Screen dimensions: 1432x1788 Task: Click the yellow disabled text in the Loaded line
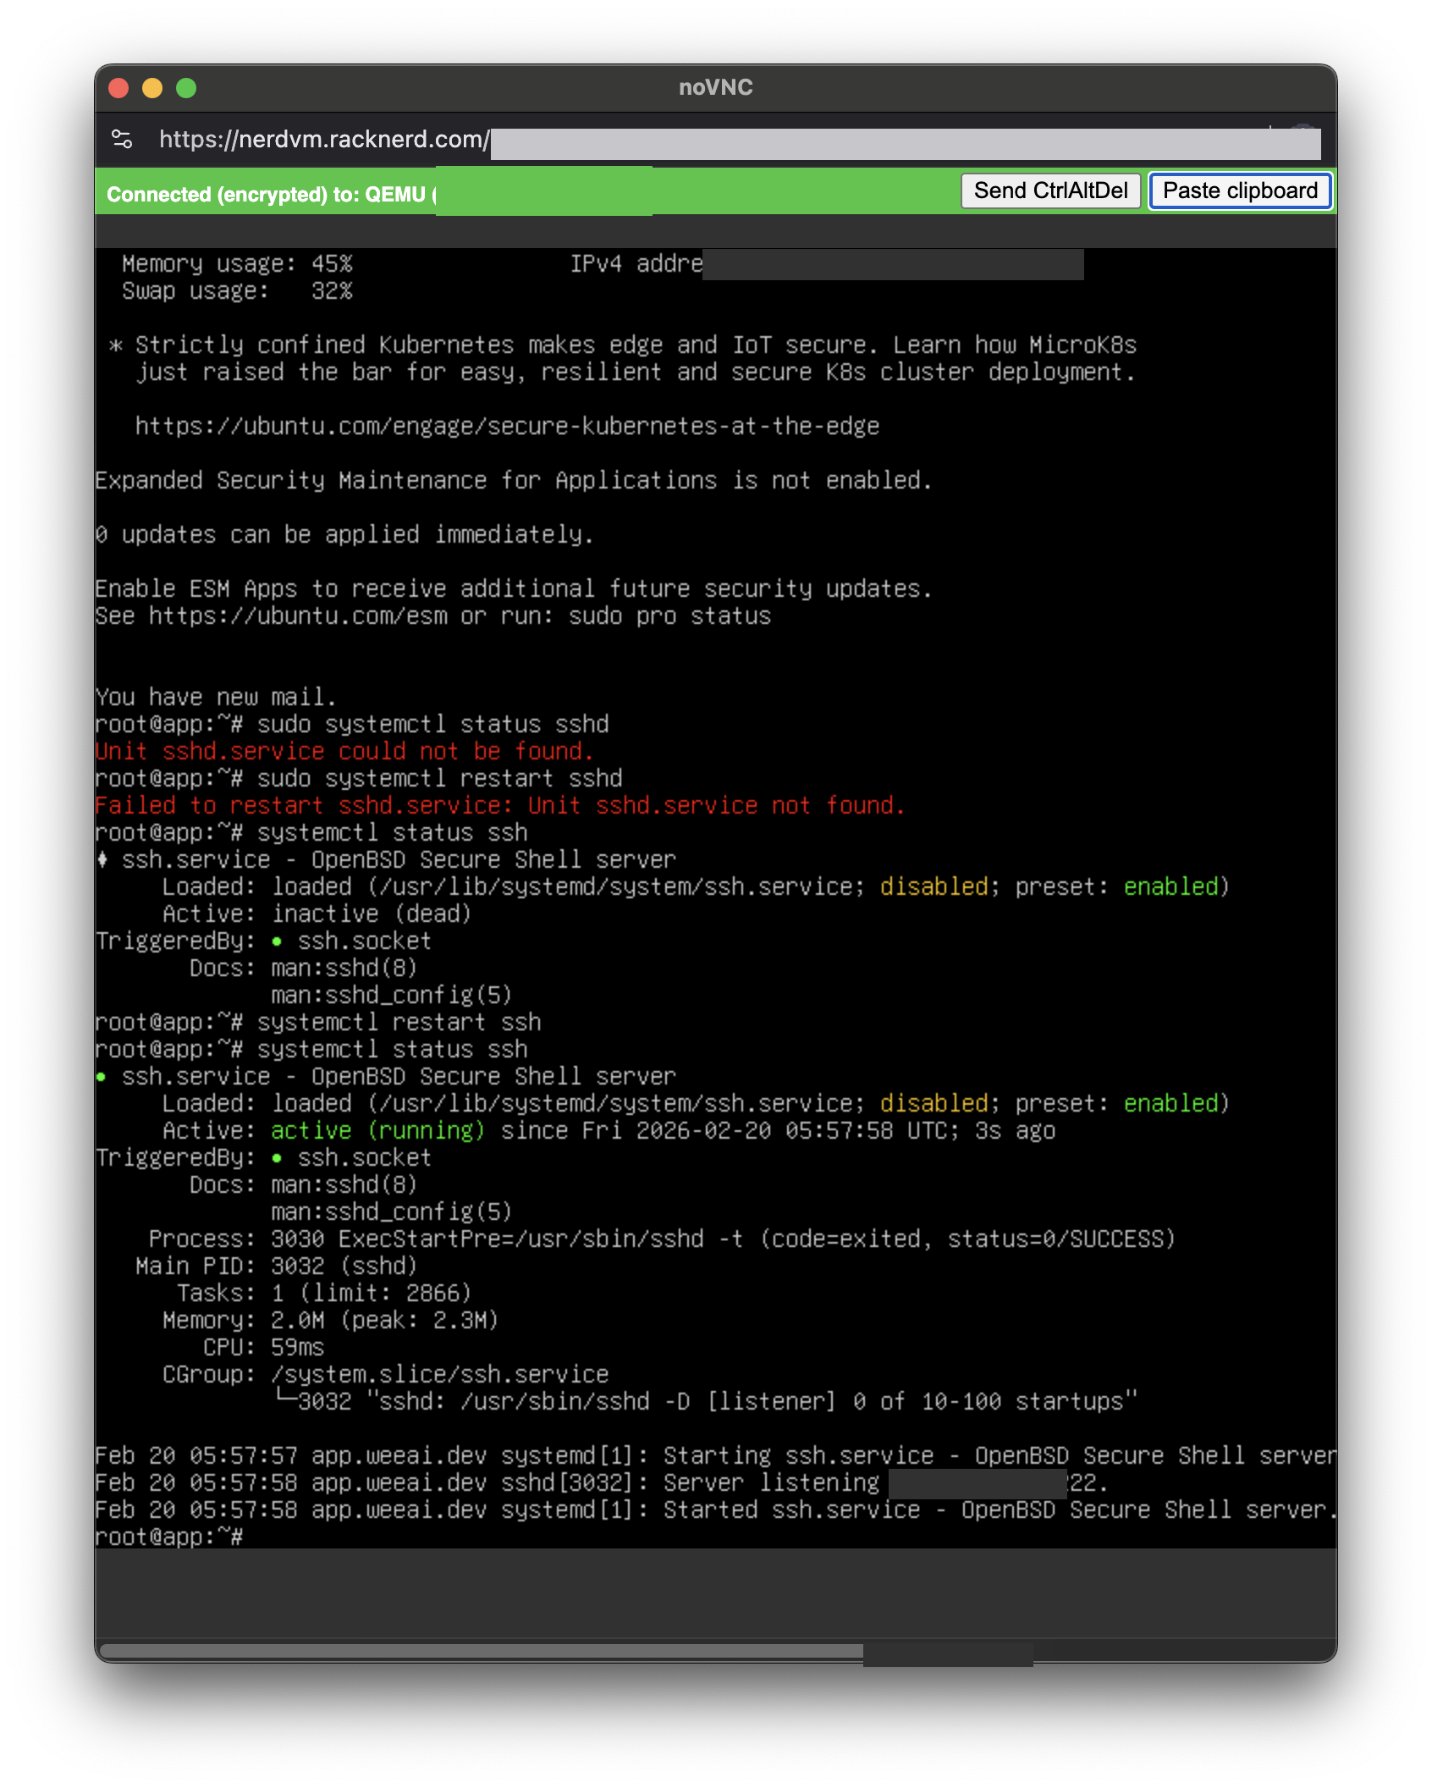point(934,1103)
